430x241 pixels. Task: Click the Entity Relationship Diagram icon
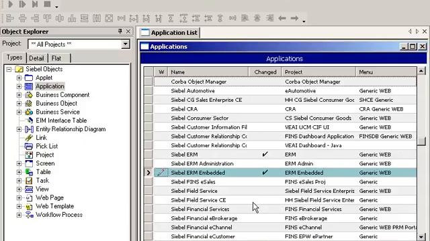click(x=29, y=129)
